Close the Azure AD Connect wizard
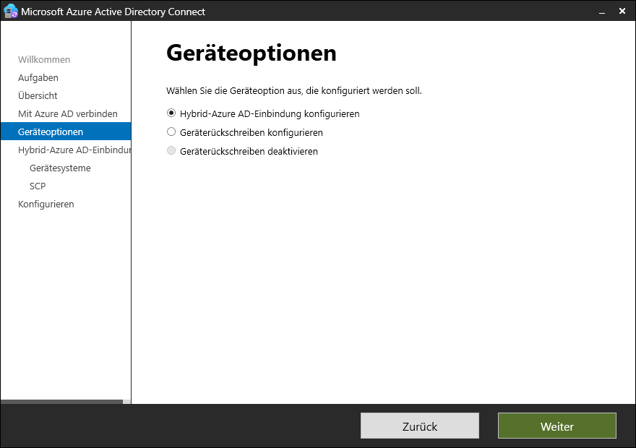The image size is (636, 448). (622, 11)
